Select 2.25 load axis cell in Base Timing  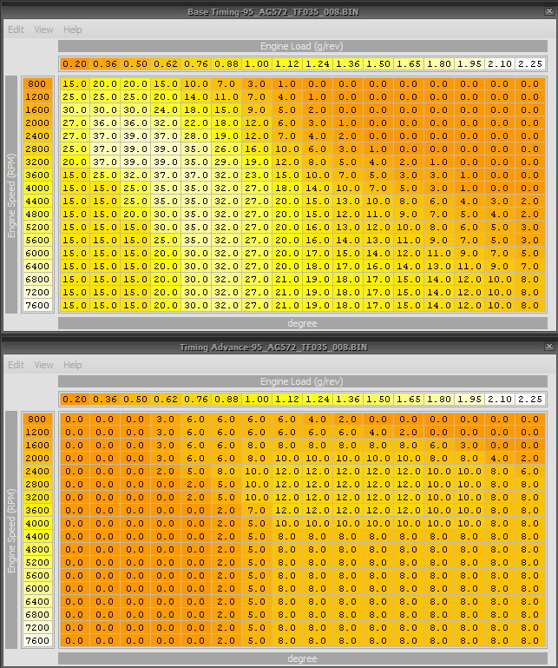click(529, 63)
